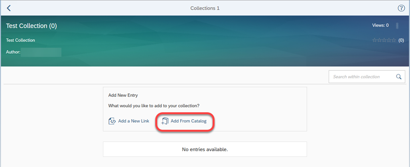
Task: Open the faint three-dot overflow menu beside Views
Action: pyautogui.click(x=397, y=25)
